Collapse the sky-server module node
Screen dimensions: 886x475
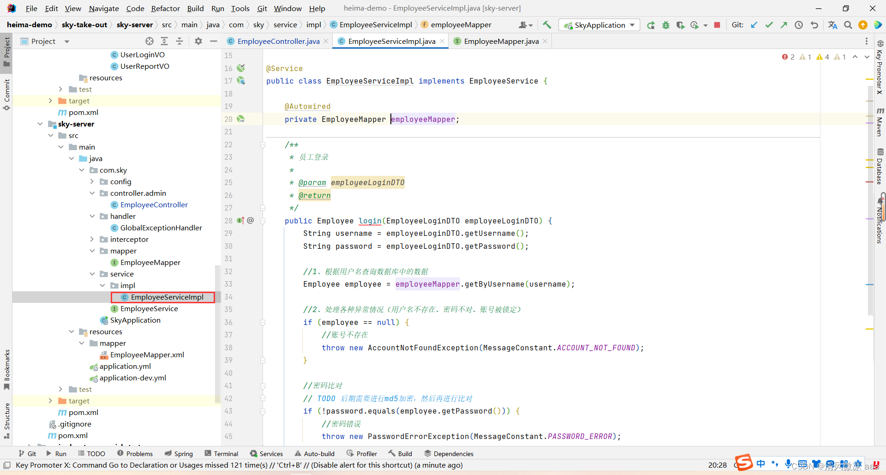tap(40, 124)
